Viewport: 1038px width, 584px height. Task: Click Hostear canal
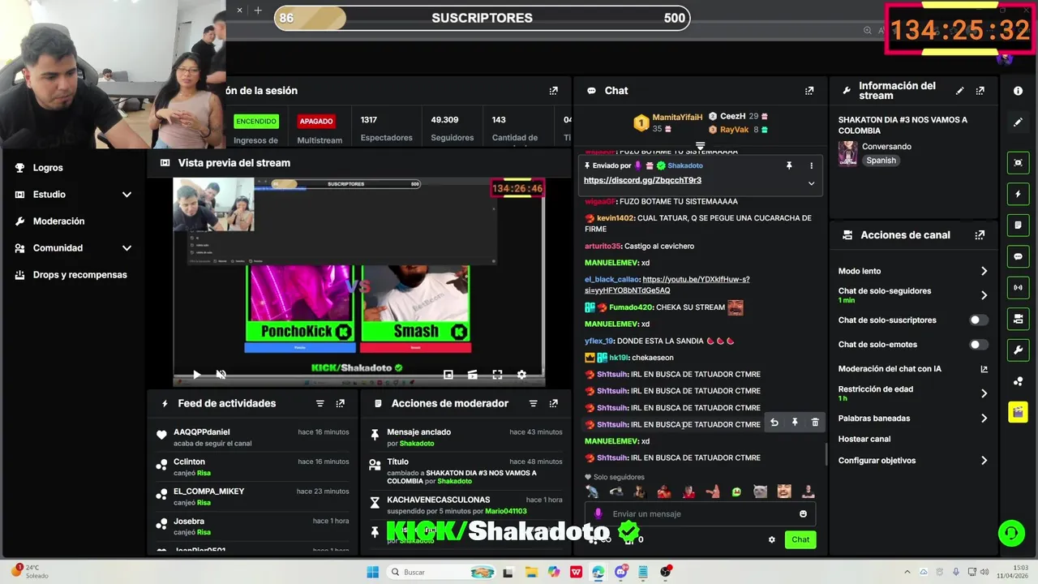(864, 439)
